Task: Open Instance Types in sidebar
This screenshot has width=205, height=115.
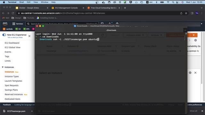Action: [12, 76]
